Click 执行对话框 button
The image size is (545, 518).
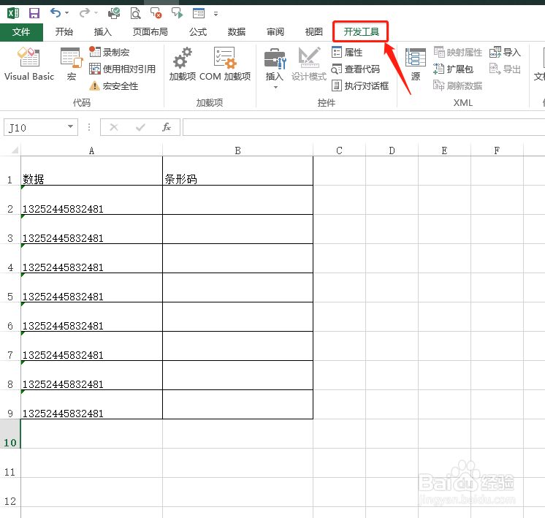360,85
